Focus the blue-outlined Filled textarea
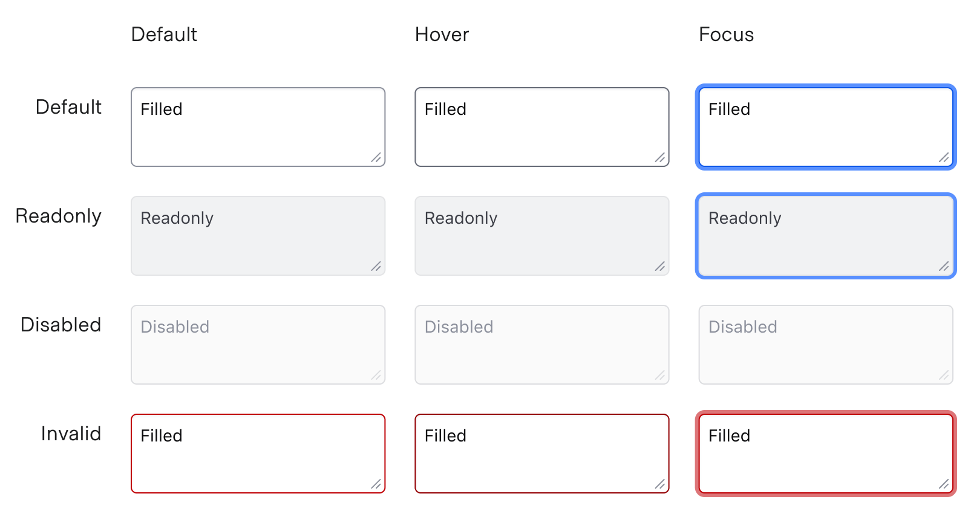 point(826,127)
